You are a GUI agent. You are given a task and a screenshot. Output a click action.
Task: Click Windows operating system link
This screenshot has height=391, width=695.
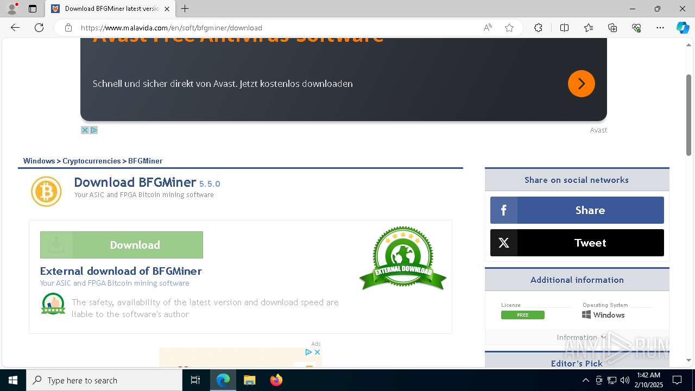click(603, 315)
